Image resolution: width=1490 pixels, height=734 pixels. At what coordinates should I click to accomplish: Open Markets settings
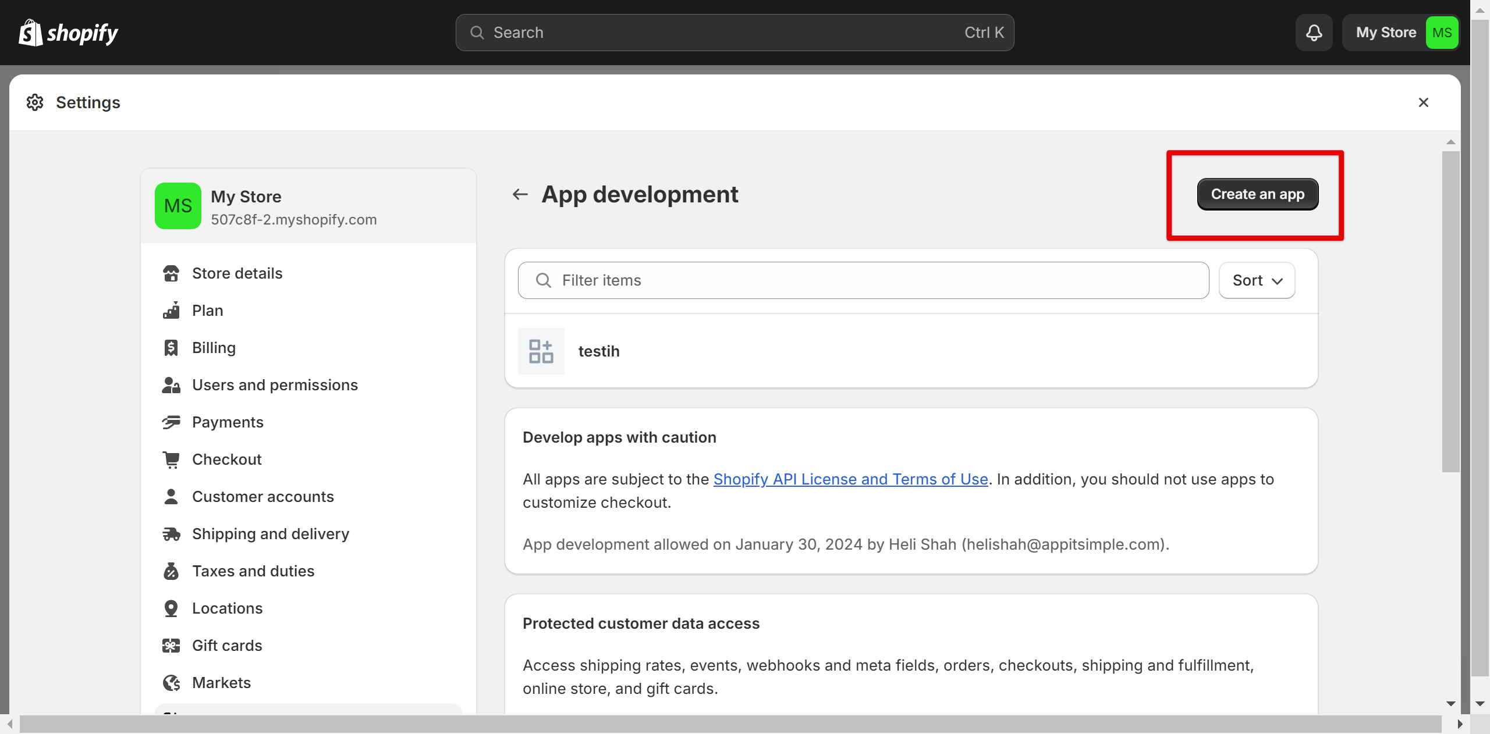tap(308, 683)
